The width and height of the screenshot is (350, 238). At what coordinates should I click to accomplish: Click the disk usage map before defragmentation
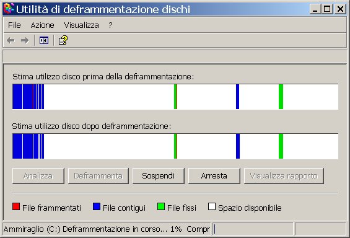(175, 97)
